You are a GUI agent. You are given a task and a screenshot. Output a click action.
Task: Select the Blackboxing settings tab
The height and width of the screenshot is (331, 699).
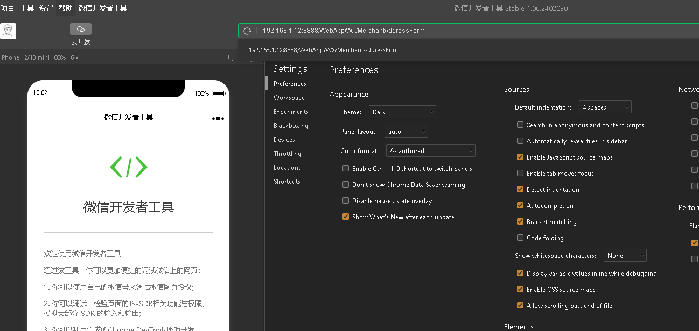291,126
